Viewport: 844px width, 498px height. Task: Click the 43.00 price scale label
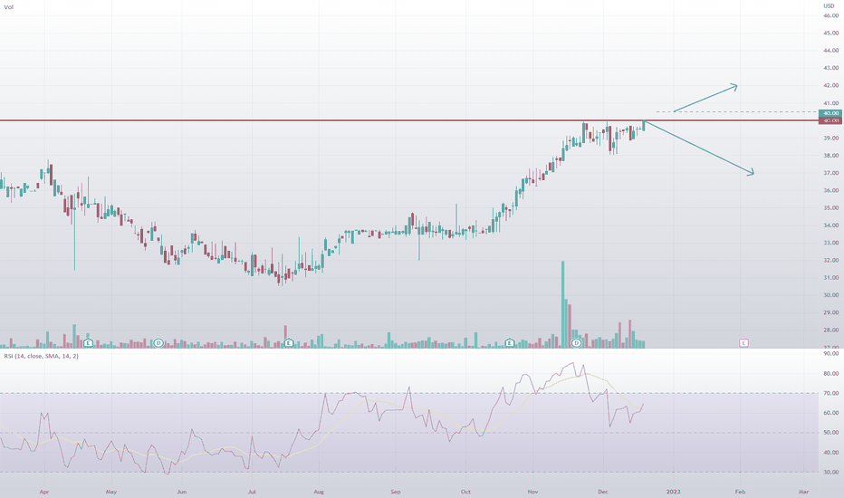pos(830,68)
